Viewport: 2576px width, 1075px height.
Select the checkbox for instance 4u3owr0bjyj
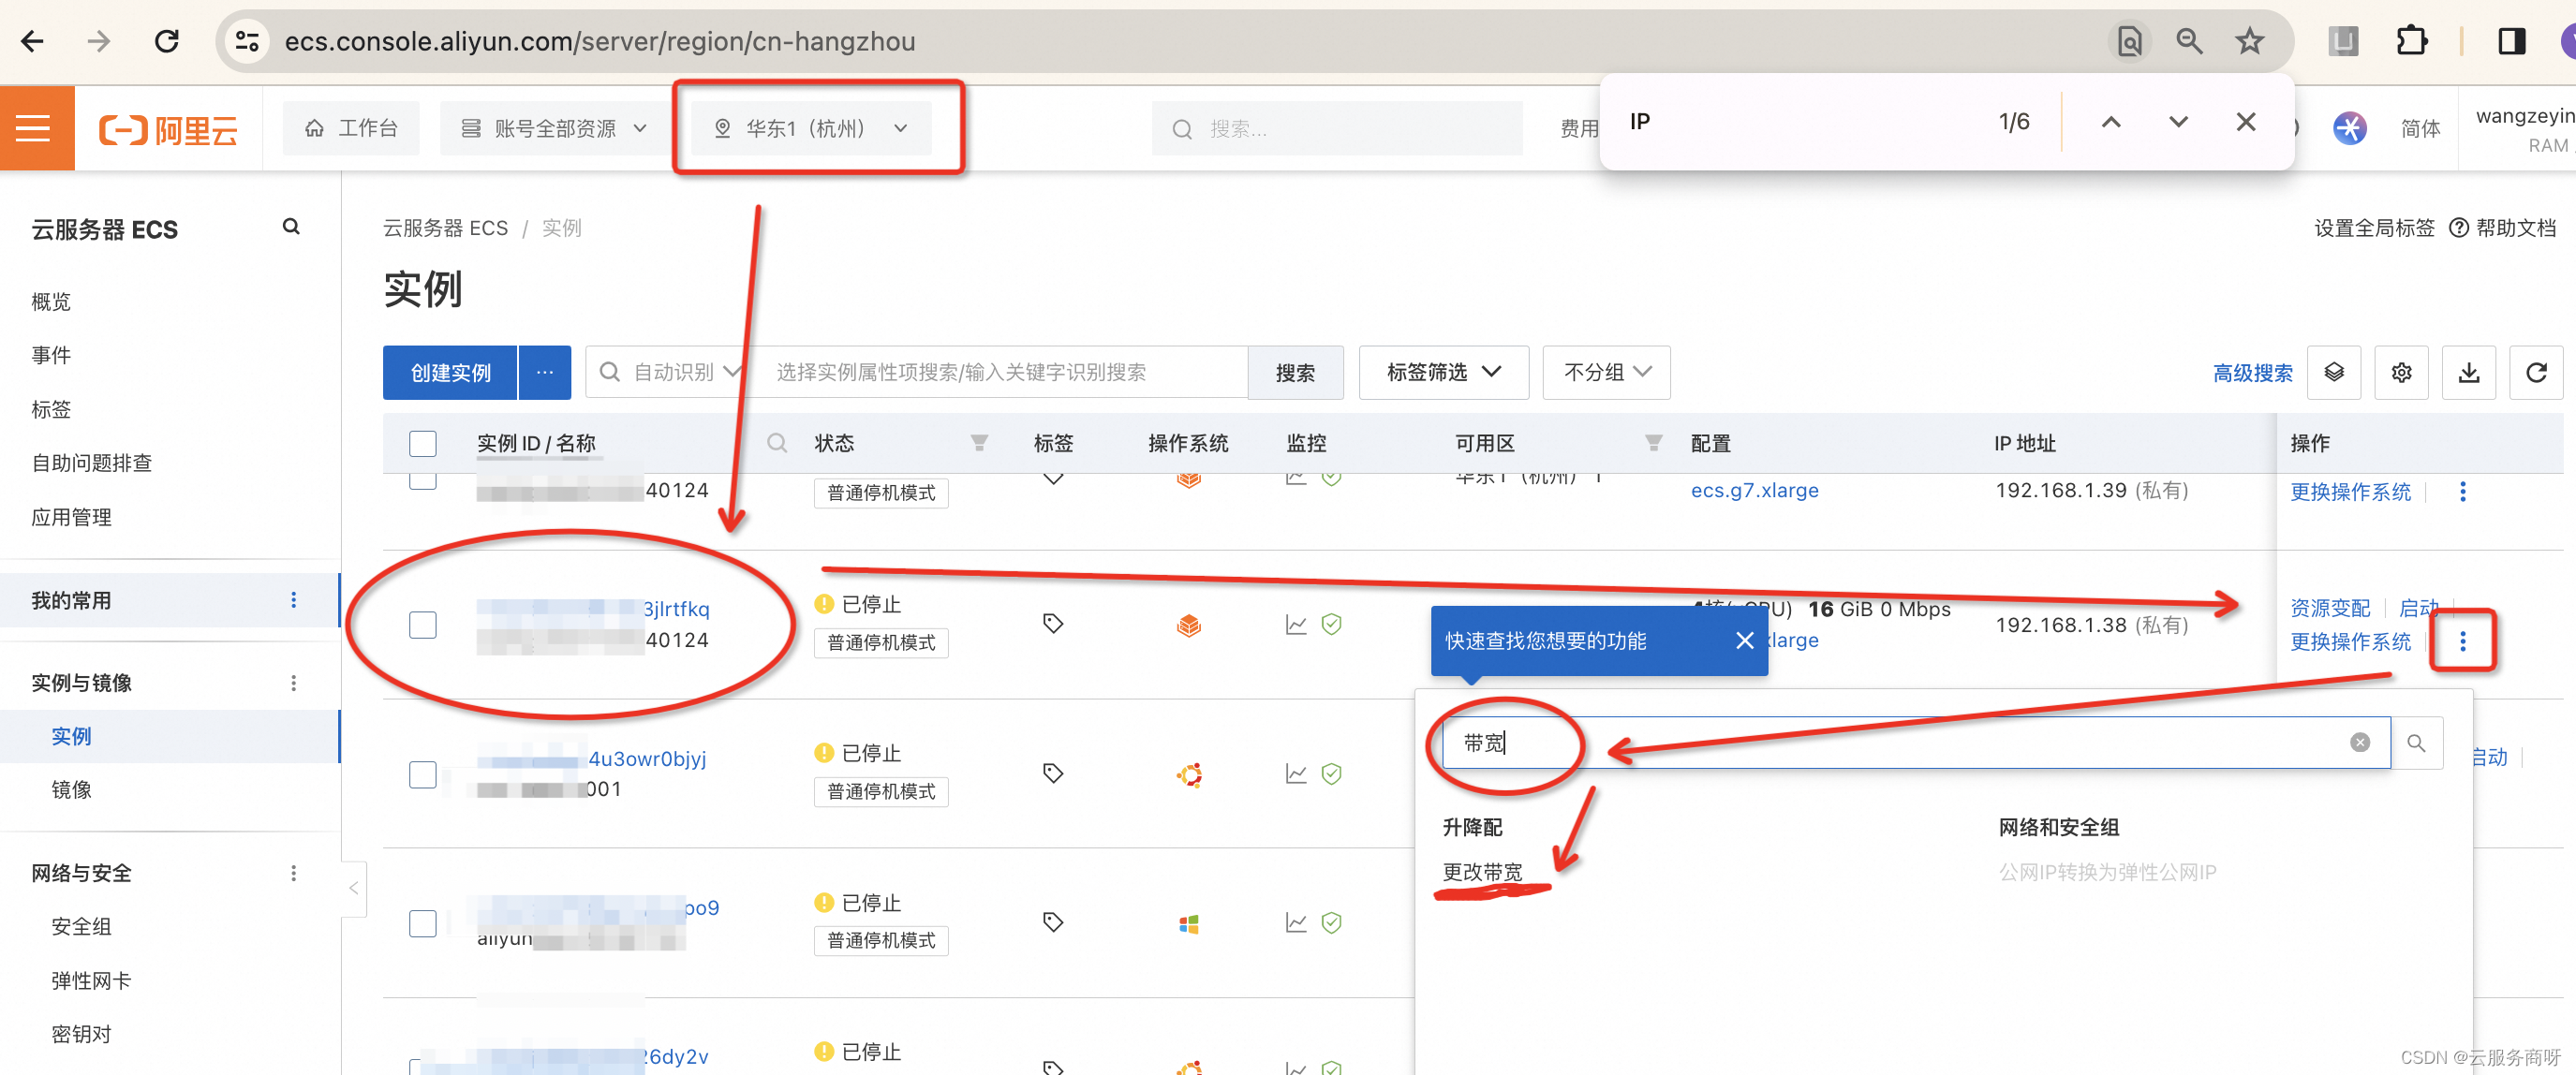pyautogui.click(x=423, y=774)
